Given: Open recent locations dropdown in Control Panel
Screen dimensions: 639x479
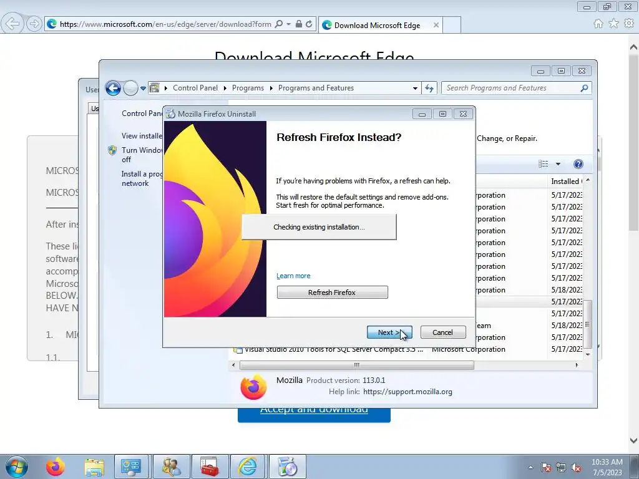Looking at the screenshot, I should [x=143, y=88].
